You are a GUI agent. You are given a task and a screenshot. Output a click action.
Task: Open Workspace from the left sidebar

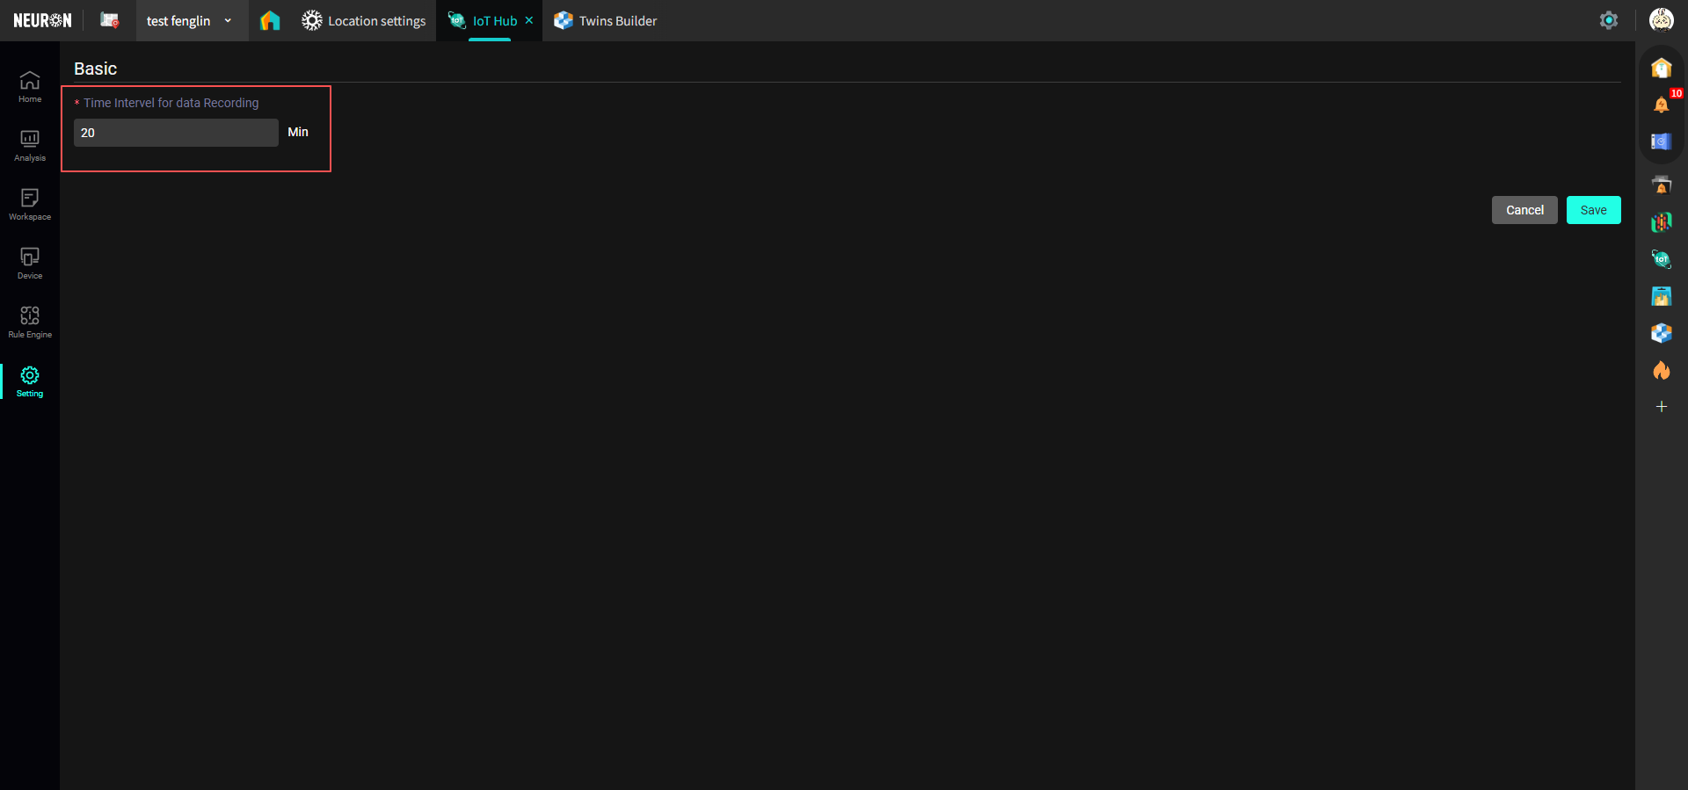[30, 204]
